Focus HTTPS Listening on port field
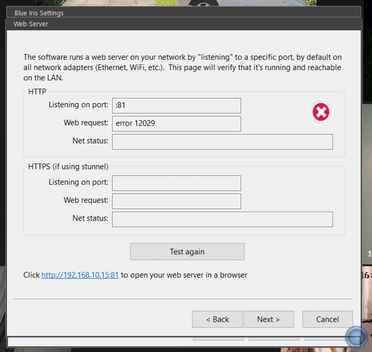This screenshot has width=372, height=352. point(177,183)
